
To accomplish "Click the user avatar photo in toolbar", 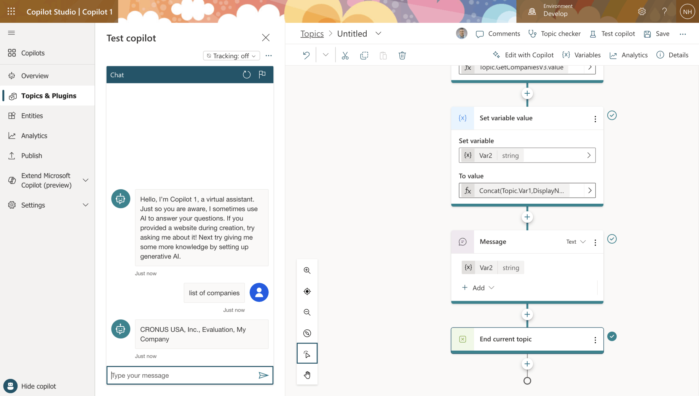I will click(461, 34).
